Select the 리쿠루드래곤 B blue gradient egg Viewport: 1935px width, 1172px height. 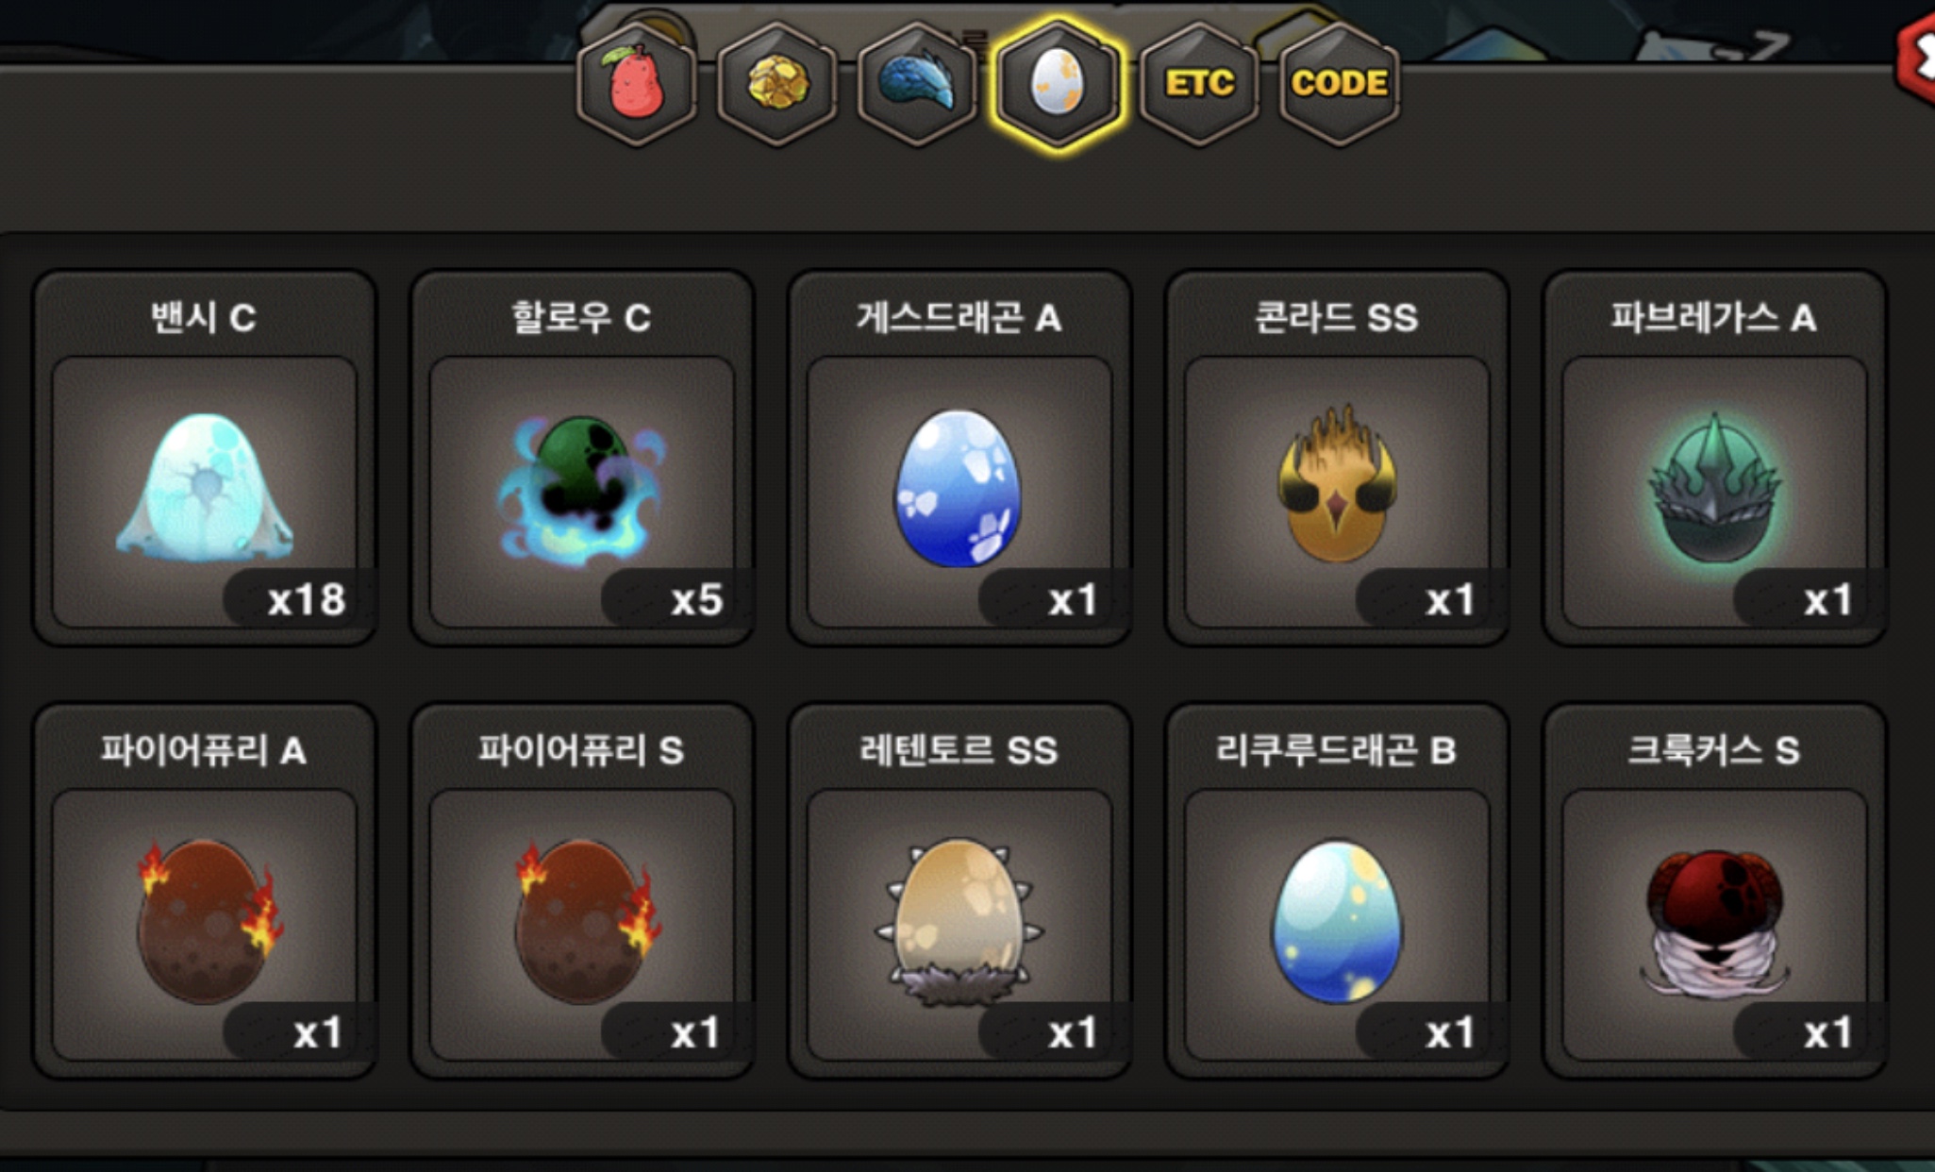1337,891
